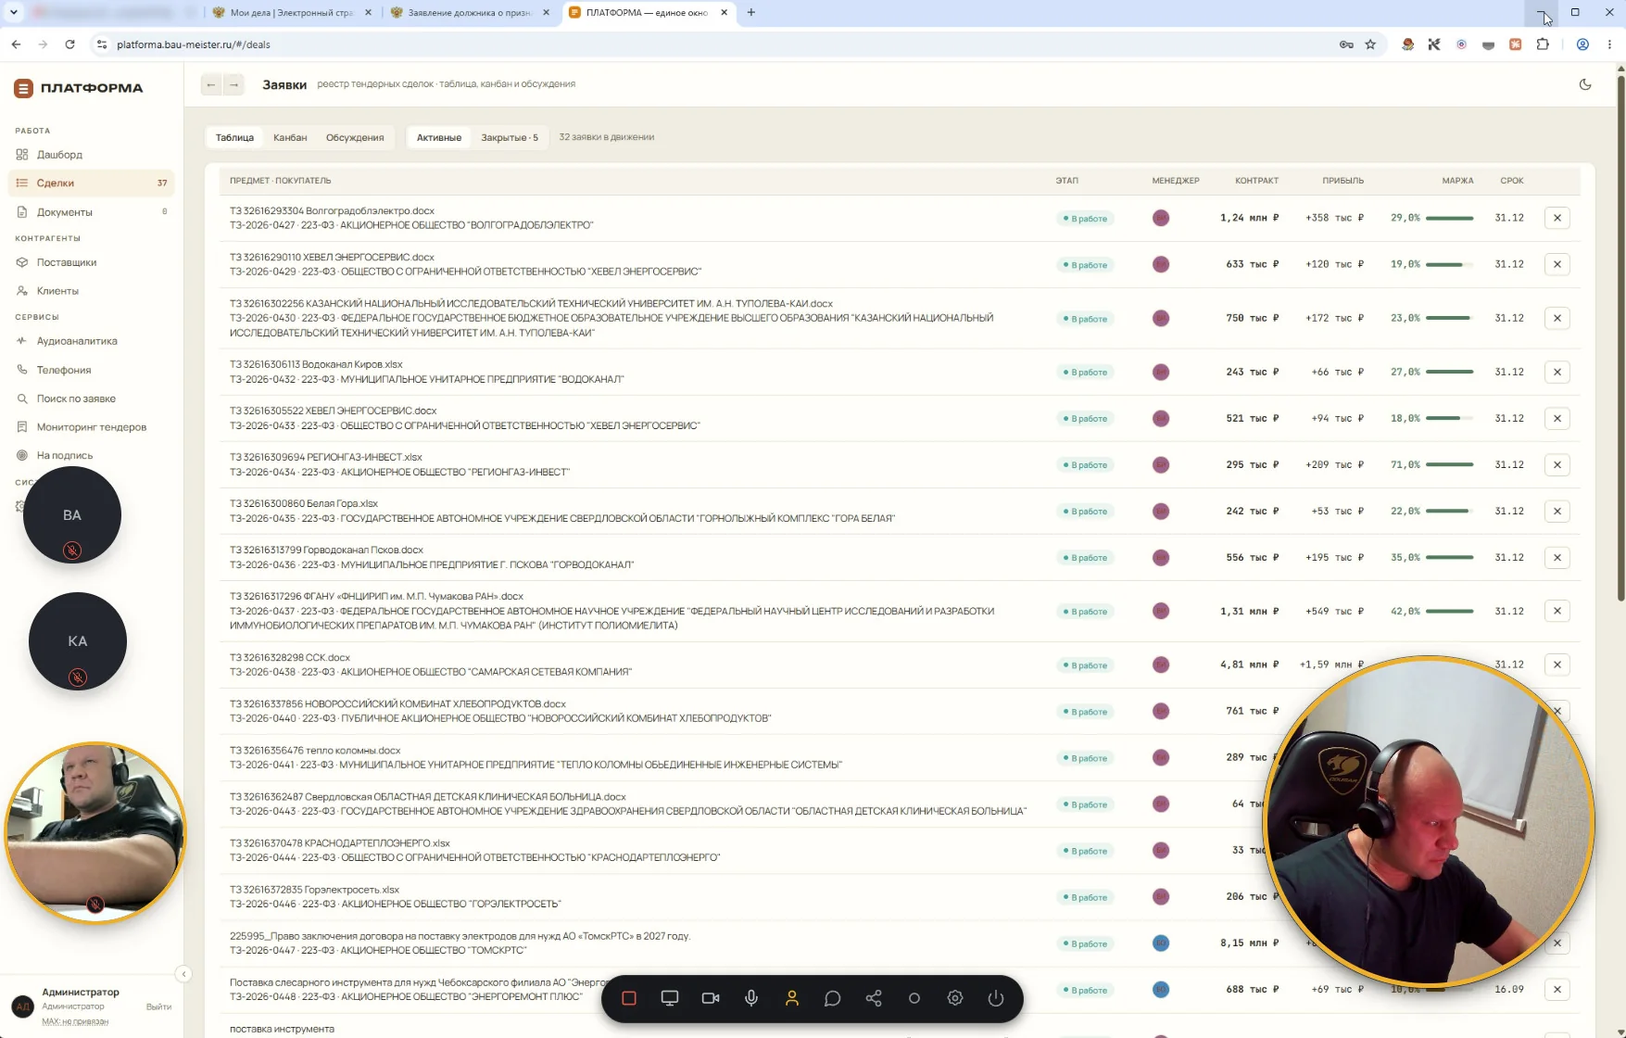End the call with the power icon

pos(996,998)
